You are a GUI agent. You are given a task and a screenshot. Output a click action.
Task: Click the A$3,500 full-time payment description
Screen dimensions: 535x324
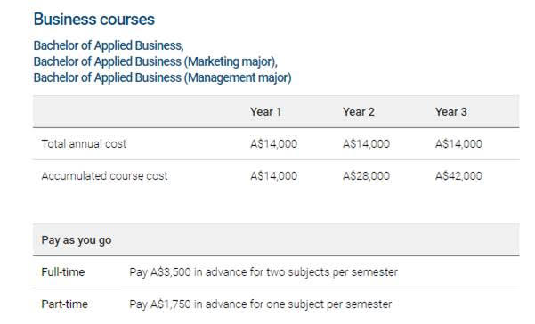click(x=263, y=272)
